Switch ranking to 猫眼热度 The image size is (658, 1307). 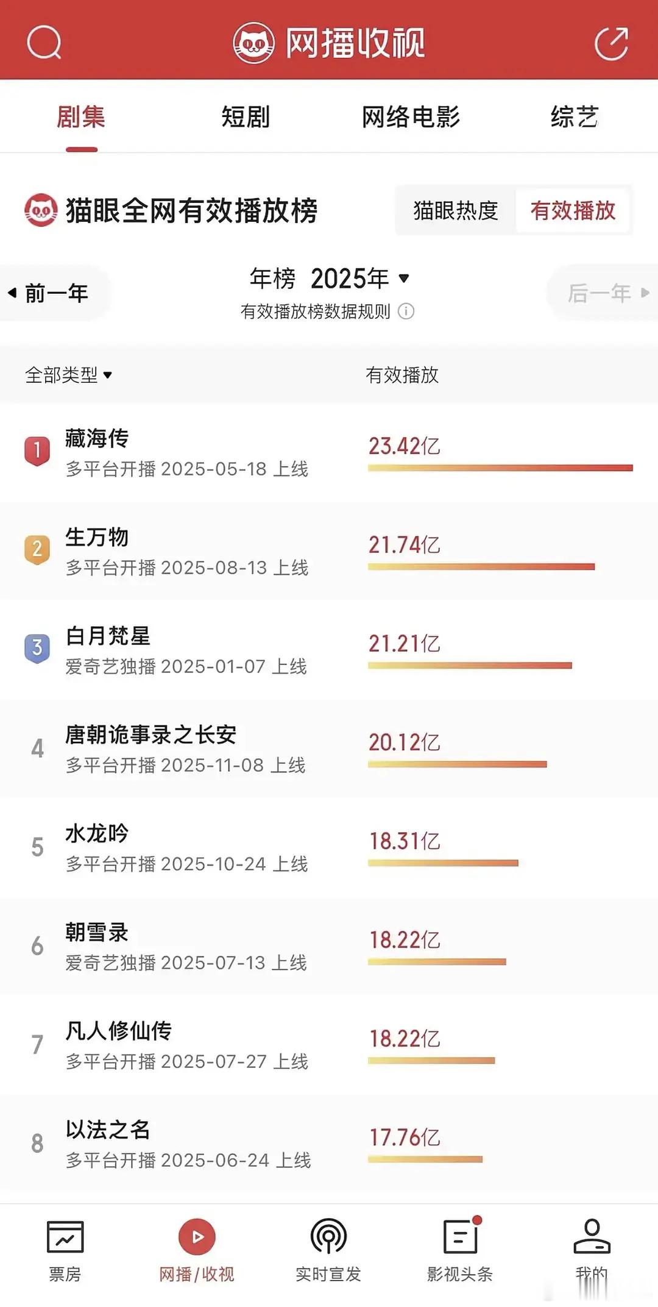click(x=456, y=210)
